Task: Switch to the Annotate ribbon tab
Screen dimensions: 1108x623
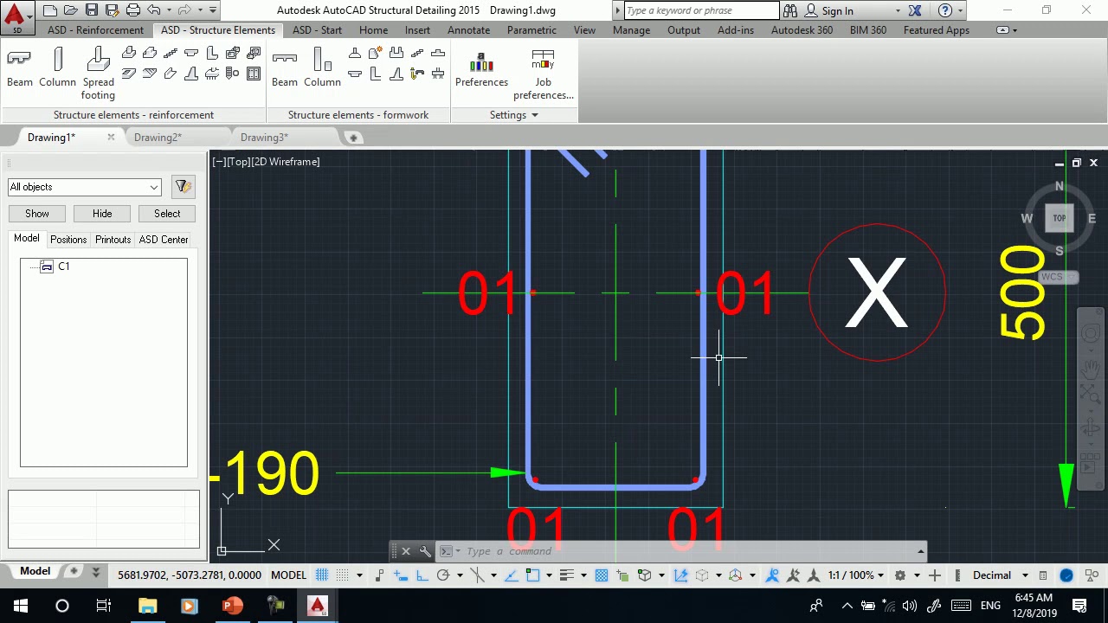Action: point(468,29)
